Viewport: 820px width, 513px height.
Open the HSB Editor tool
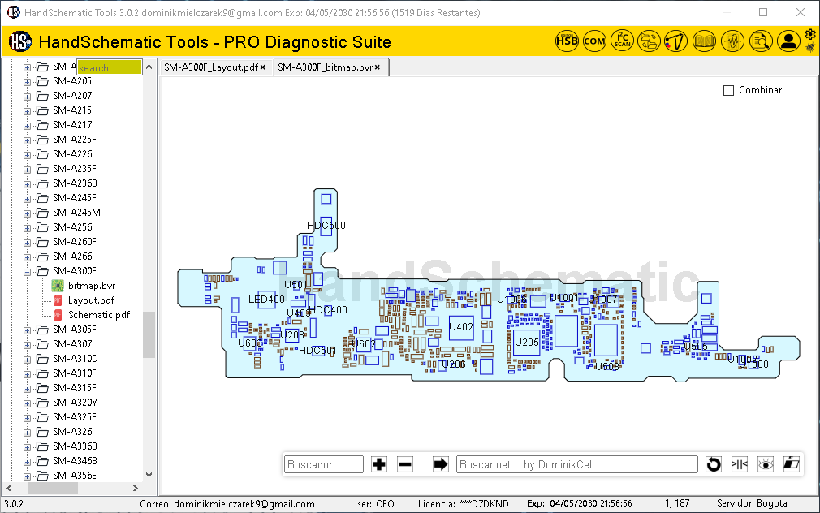[x=567, y=41]
